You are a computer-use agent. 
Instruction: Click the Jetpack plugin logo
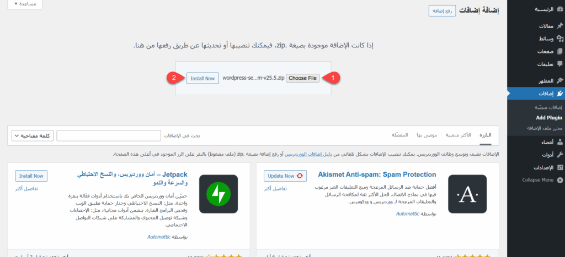tap(218, 194)
